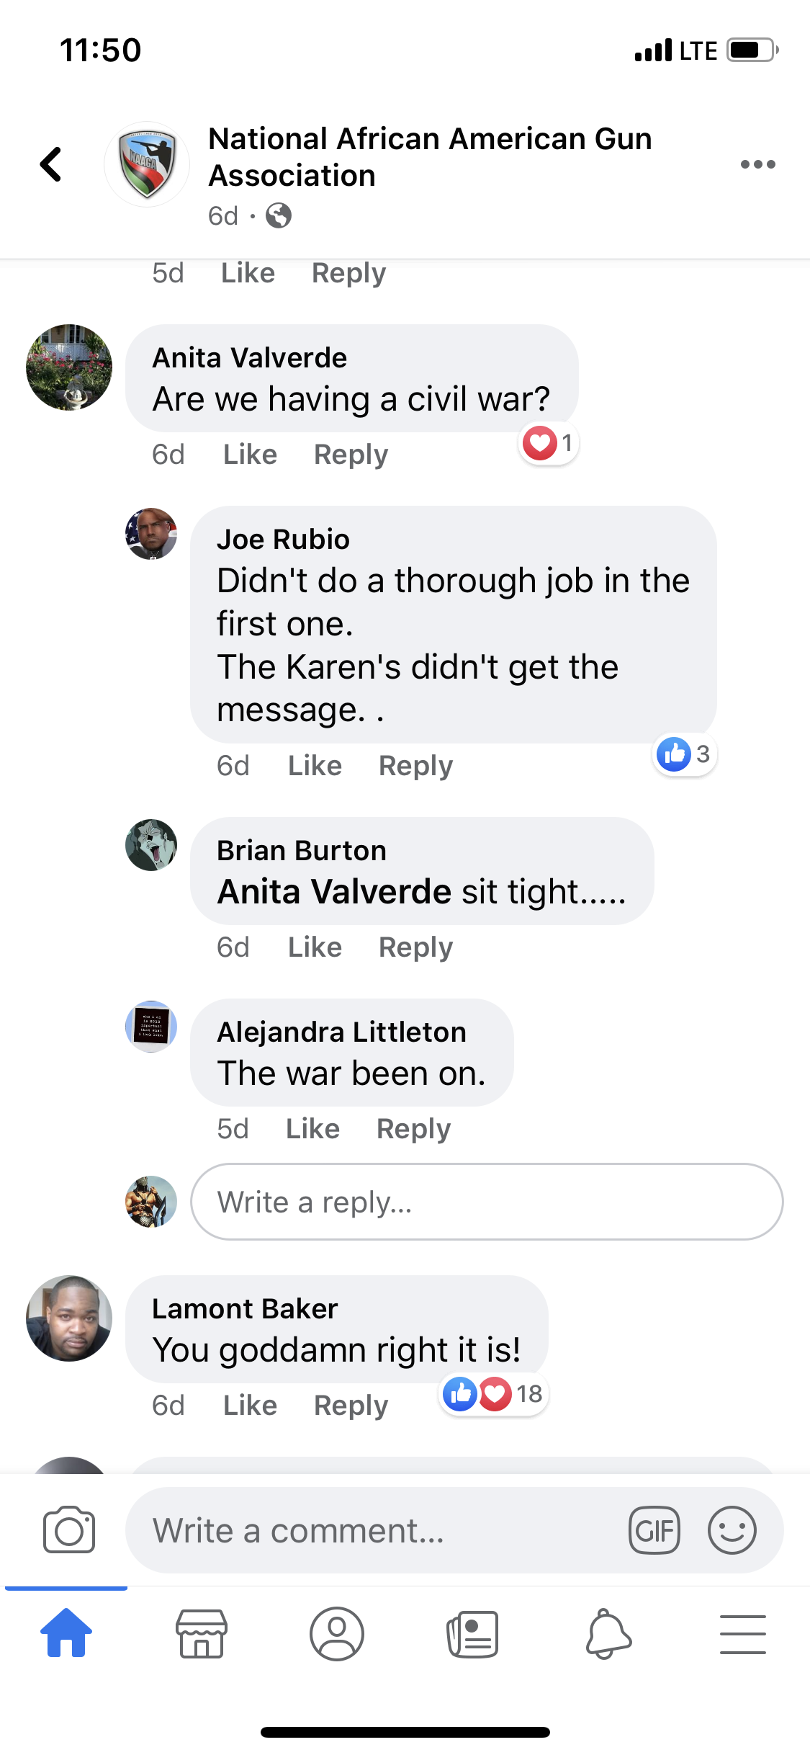
Task: Go to the Marketplace tab
Action: (x=202, y=1634)
